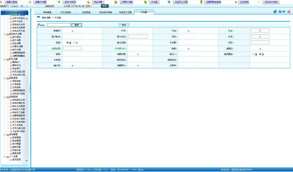Focus the 卡号 search input field

(x=59, y=25)
